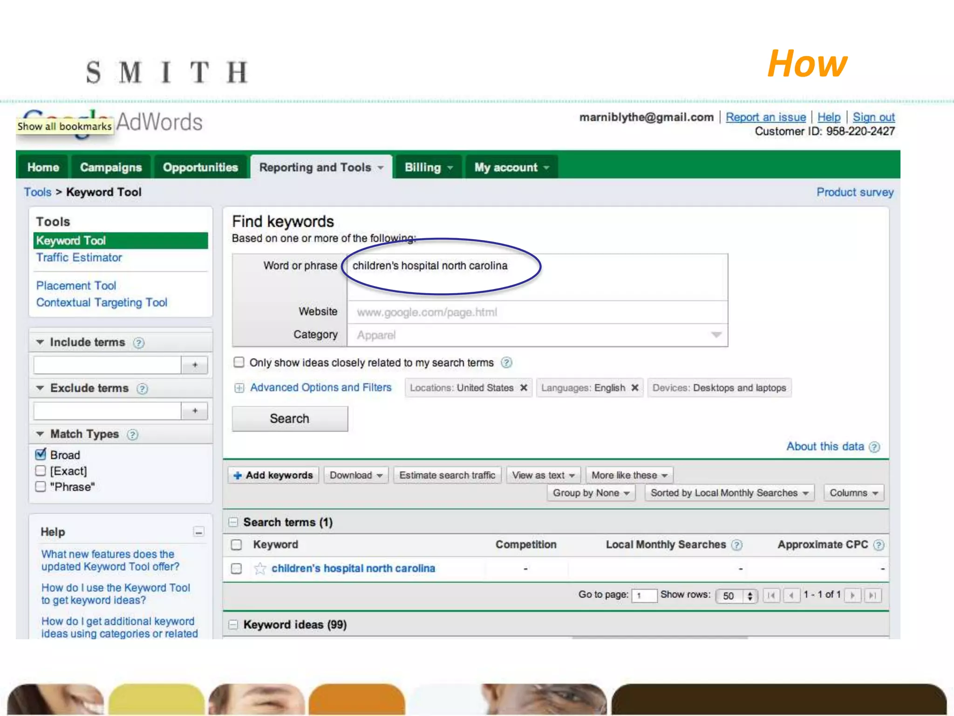Open the Billing tab menu

click(428, 167)
